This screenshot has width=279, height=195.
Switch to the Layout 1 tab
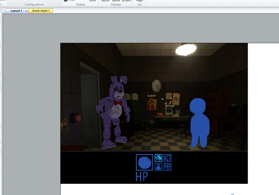(x=16, y=11)
